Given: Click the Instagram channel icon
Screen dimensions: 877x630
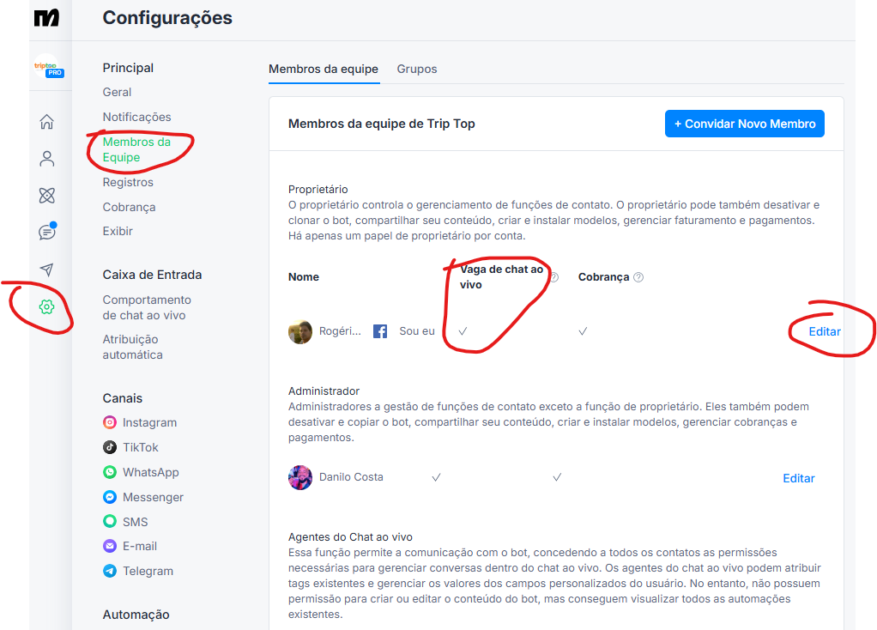Looking at the screenshot, I should (110, 422).
